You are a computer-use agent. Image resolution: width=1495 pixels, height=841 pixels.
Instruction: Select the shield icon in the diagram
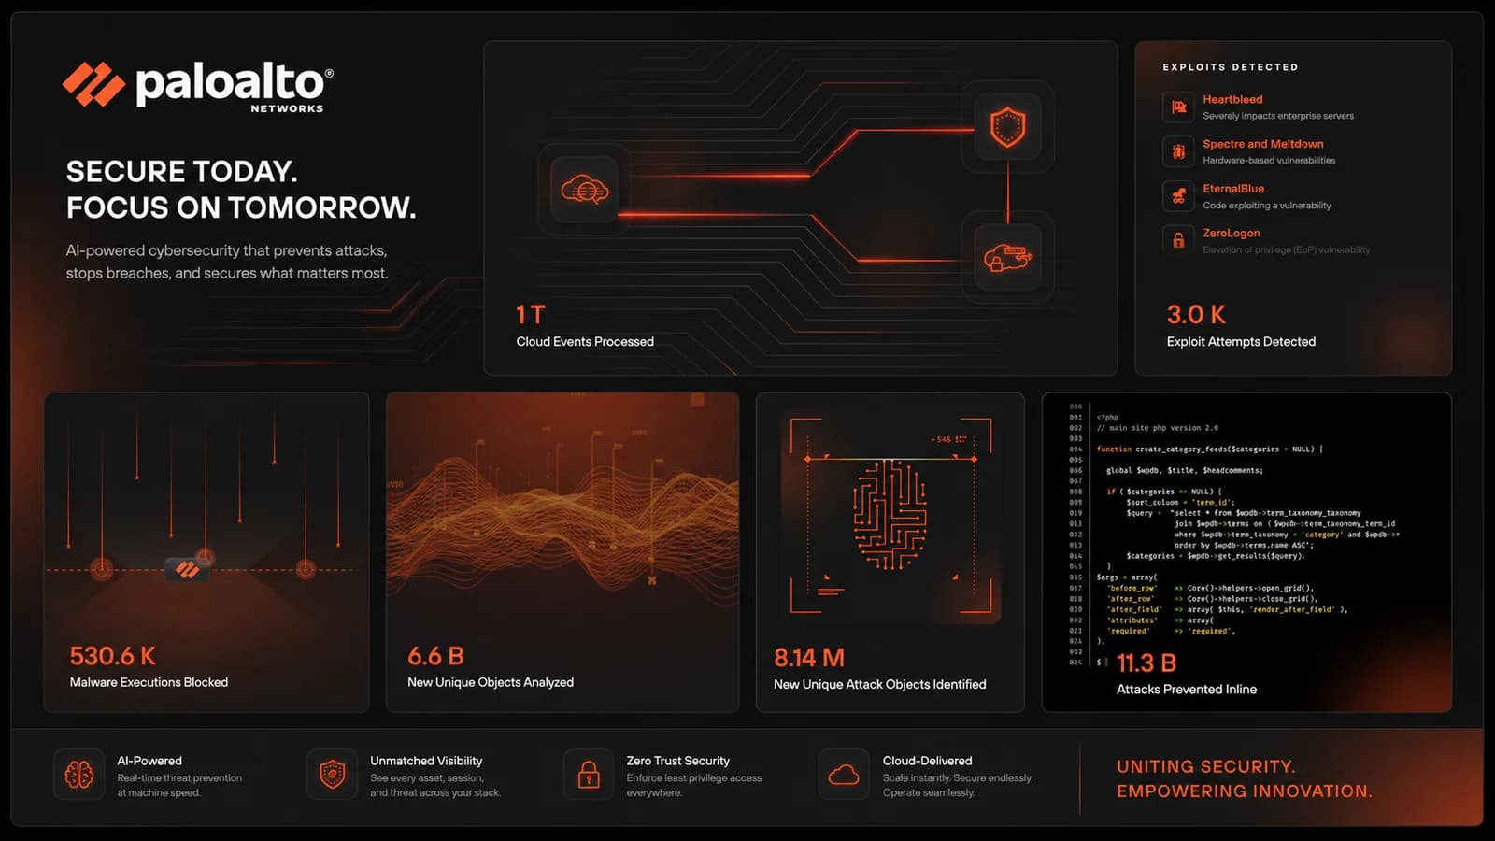1007,126
